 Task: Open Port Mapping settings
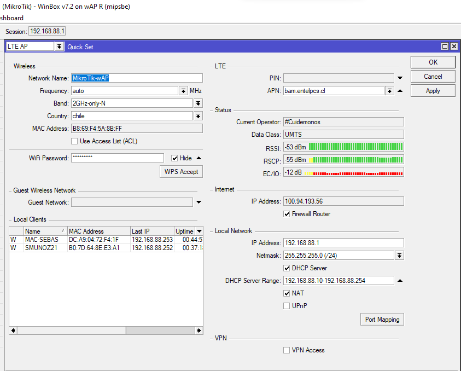382,320
